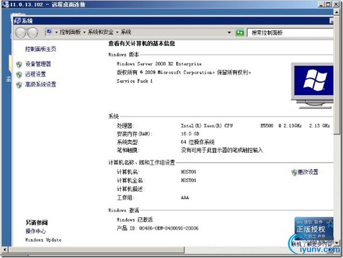Click shield icon next to 设备管理器
The width and height of the screenshot is (343, 258).
pyautogui.click(x=19, y=64)
